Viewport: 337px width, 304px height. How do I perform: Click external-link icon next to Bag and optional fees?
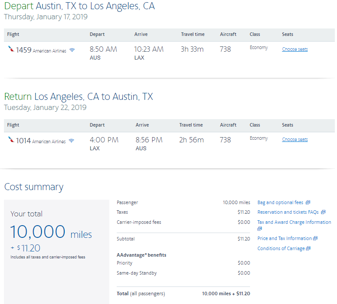click(308, 202)
